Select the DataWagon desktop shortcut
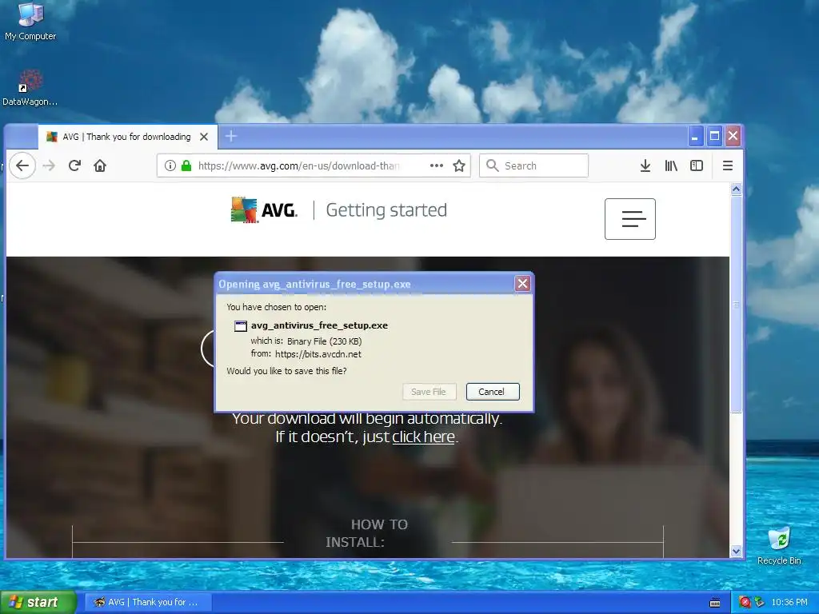Viewport: 819px width, 614px height. point(30,88)
